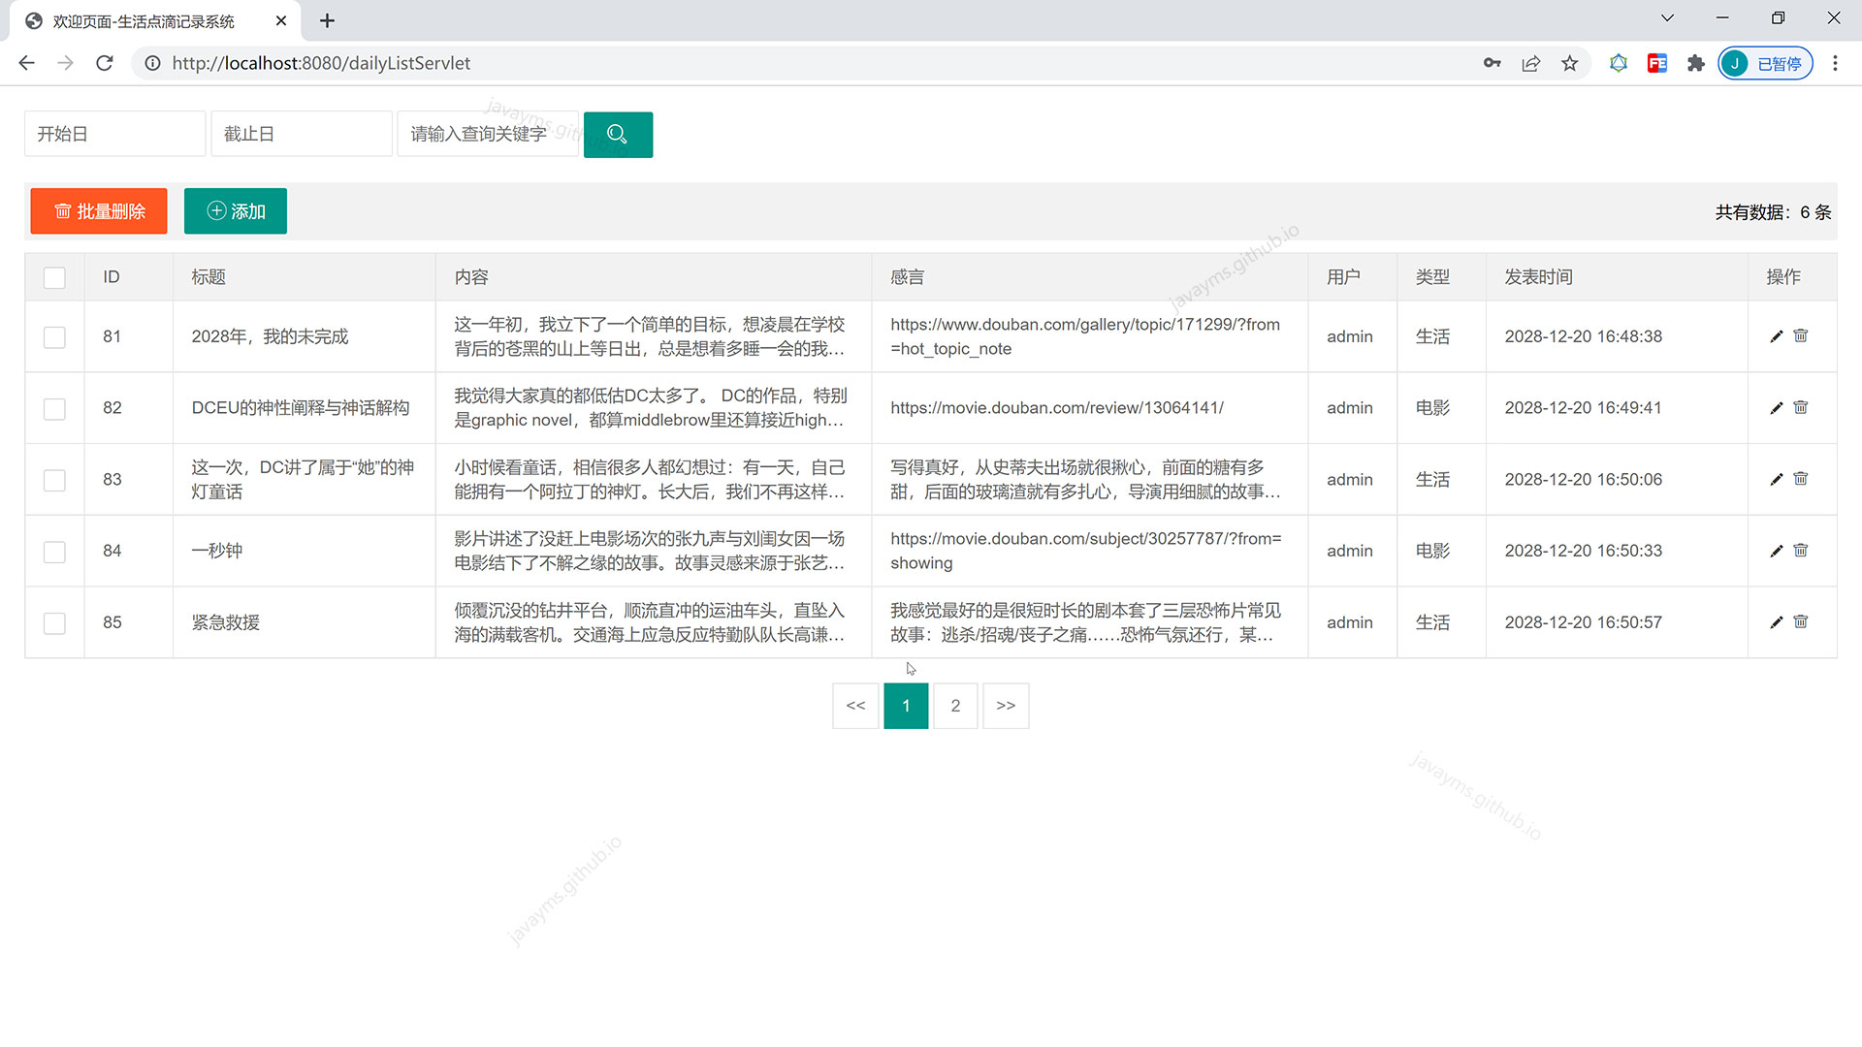Open the end date picker field
Screen dimensions: 1862x1047
click(x=301, y=135)
